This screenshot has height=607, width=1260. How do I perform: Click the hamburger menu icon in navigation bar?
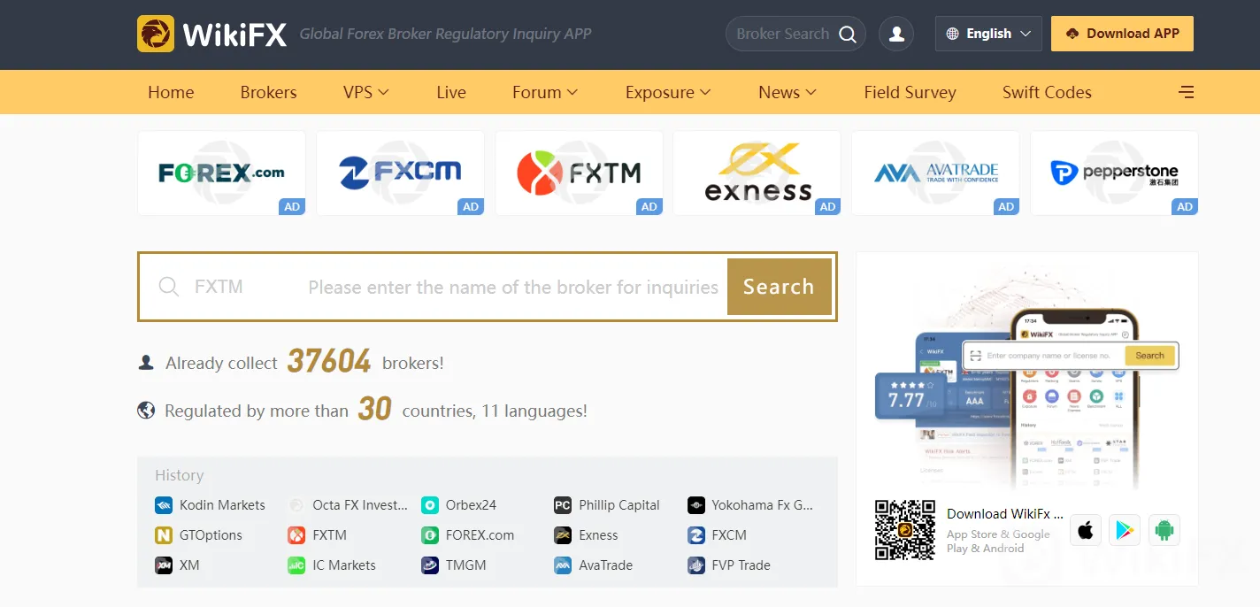click(1187, 92)
